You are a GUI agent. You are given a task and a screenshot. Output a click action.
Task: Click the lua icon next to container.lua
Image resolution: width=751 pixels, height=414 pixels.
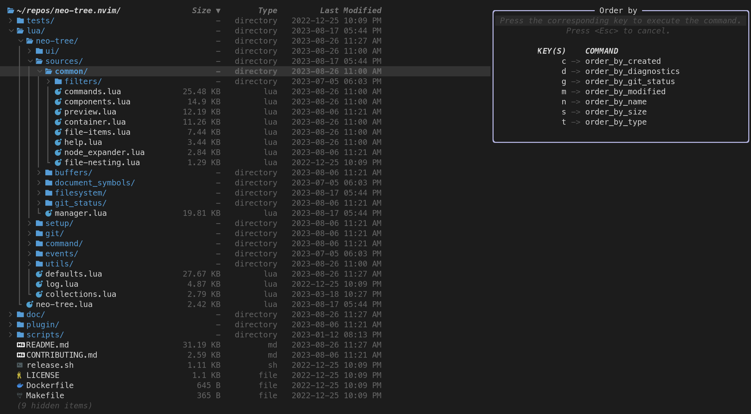tap(58, 122)
